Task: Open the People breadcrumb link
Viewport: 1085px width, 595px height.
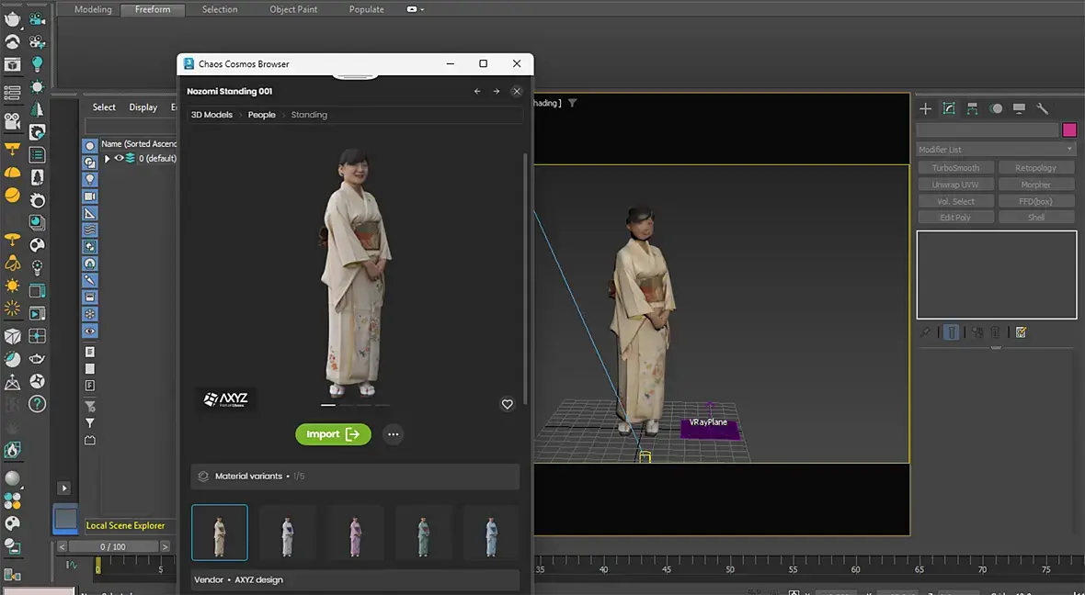Action: click(x=261, y=115)
